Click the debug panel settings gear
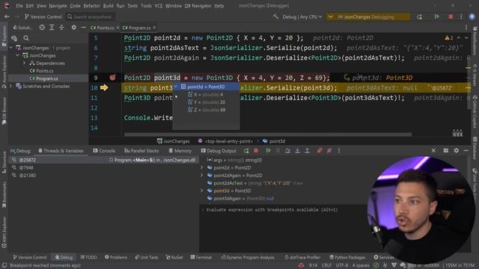Image resolution: width=479 pixels, height=269 pixels. (x=456, y=151)
